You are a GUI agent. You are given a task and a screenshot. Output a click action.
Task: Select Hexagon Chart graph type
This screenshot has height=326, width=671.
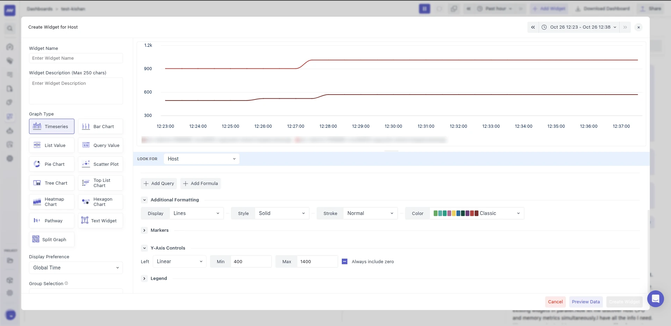tap(100, 202)
